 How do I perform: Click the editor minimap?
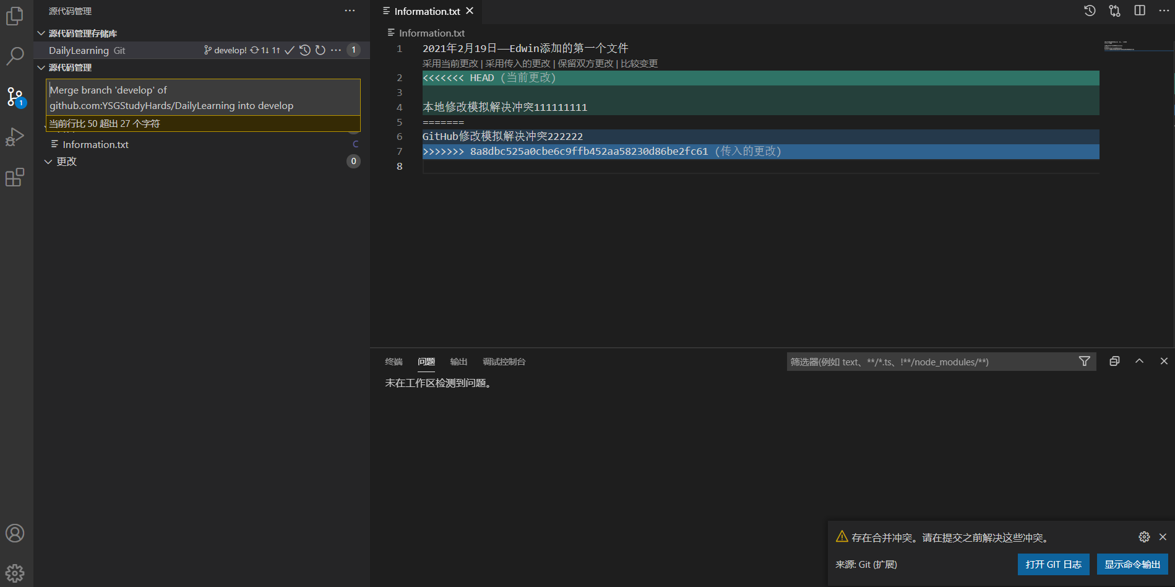click(x=1137, y=46)
